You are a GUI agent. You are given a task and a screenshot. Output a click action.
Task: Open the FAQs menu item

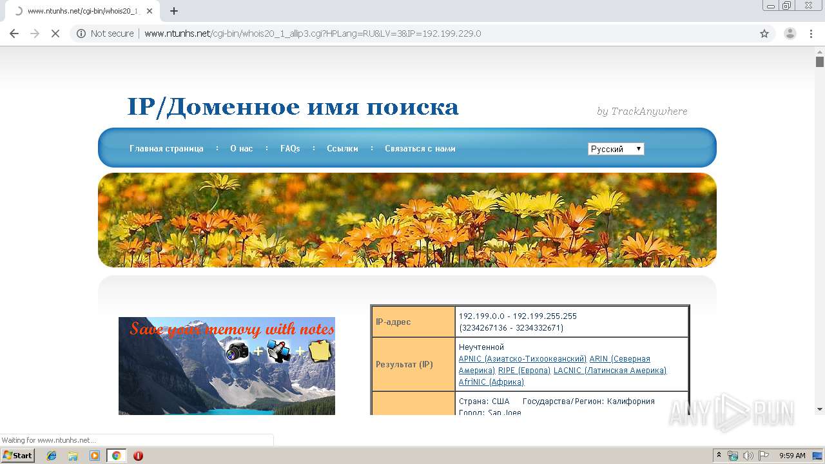click(290, 148)
